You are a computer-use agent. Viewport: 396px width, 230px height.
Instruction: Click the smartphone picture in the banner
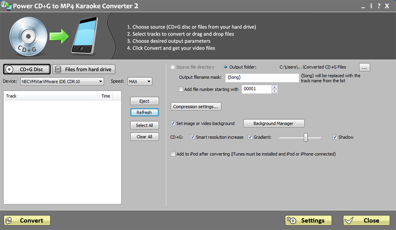tap(85, 36)
